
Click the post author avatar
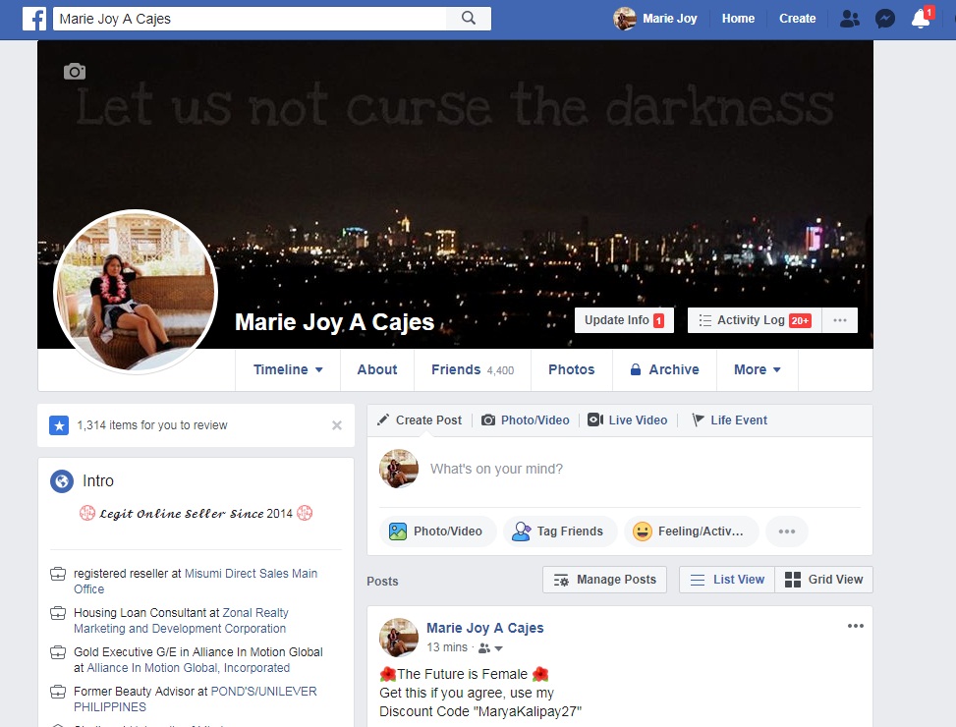(x=399, y=638)
